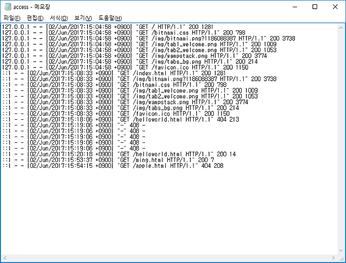346x263 pixels.
Task: Click the log line requesting /index.html
Action: click(x=114, y=73)
